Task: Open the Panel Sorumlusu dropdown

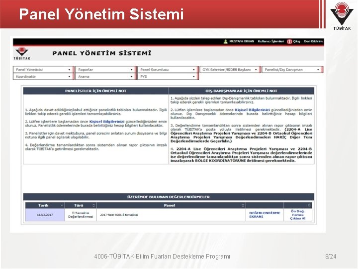Action: tap(168, 70)
